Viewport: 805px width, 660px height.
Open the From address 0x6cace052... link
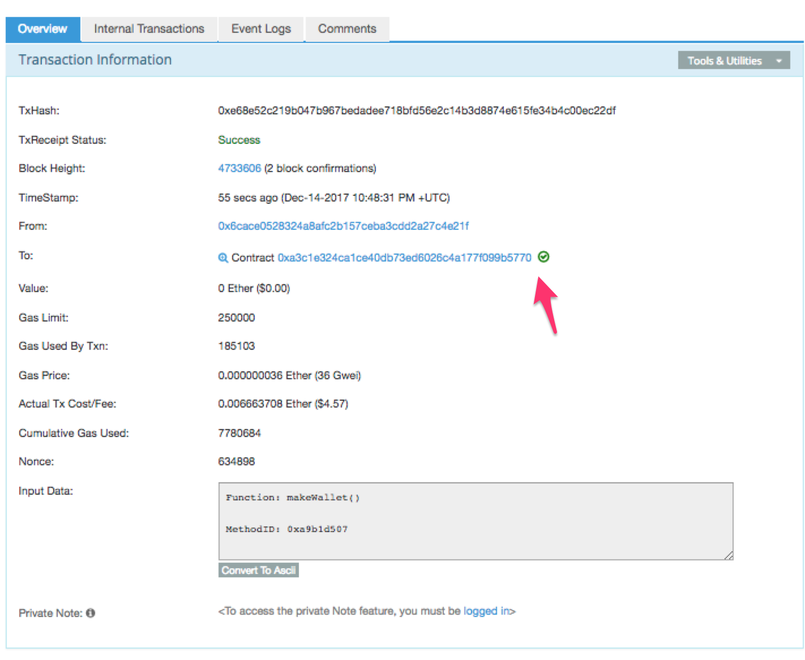pyautogui.click(x=344, y=226)
